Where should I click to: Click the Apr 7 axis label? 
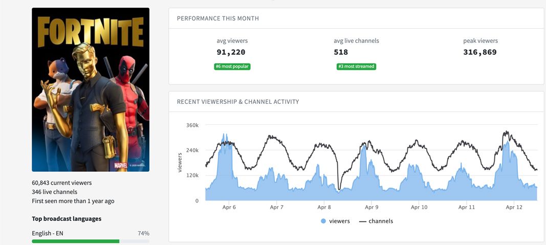[x=277, y=208]
